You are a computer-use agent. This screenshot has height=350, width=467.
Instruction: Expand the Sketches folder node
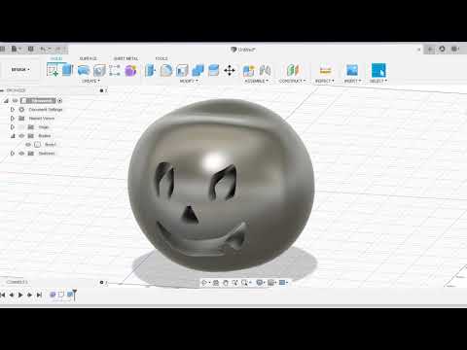[13, 154]
